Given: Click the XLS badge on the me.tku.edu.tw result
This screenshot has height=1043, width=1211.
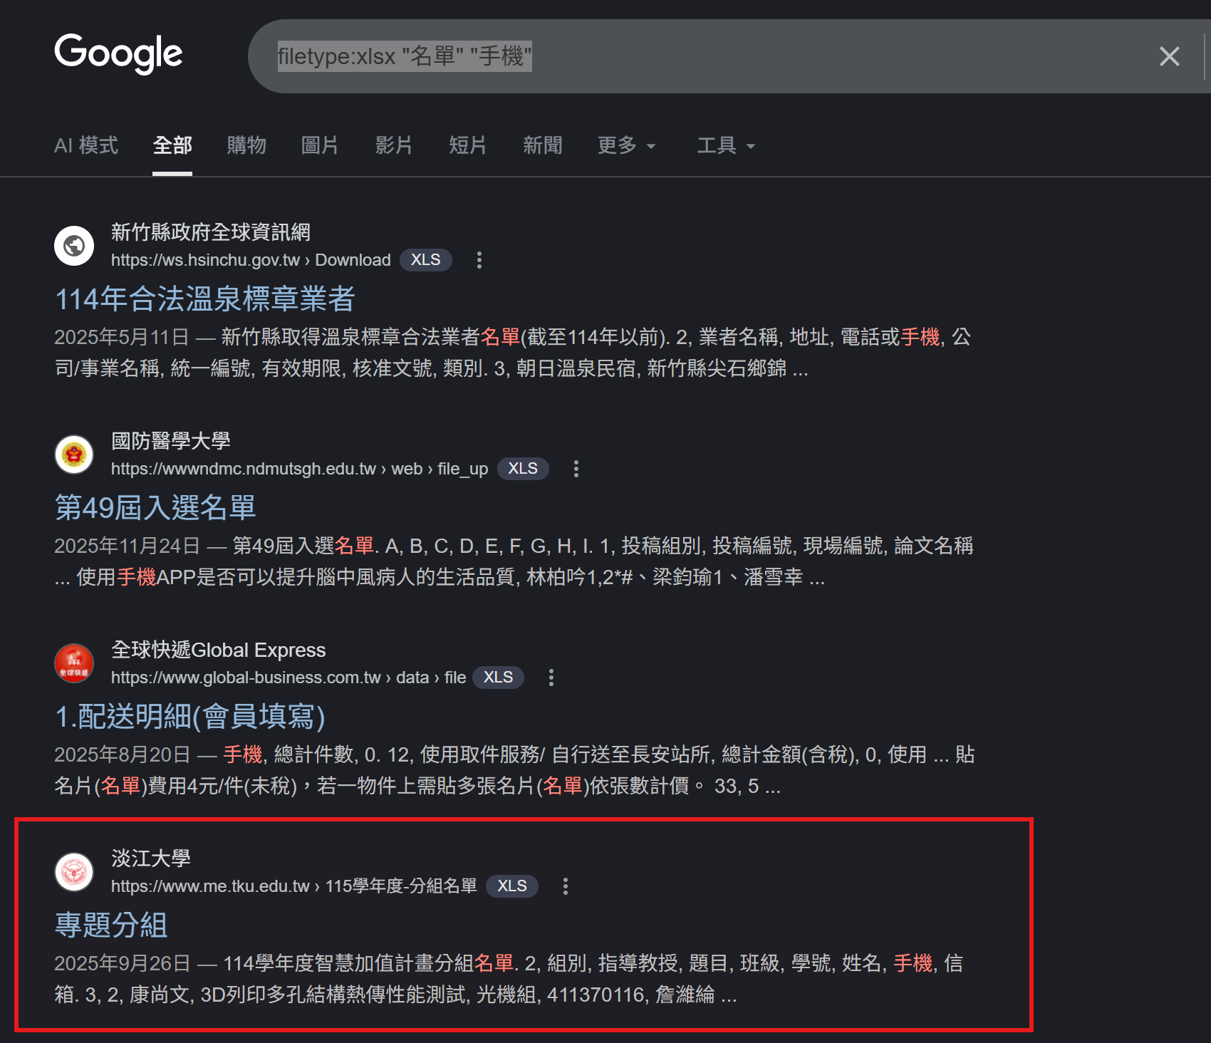Looking at the screenshot, I should [512, 886].
